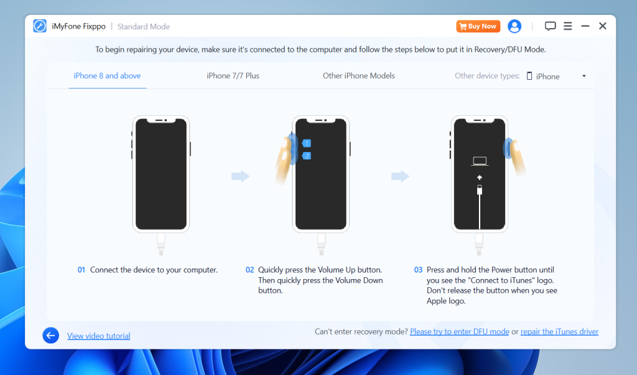Stay on the iPhone 8 and above tab
This screenshot has width=637, height=375.
coord(107,75)
